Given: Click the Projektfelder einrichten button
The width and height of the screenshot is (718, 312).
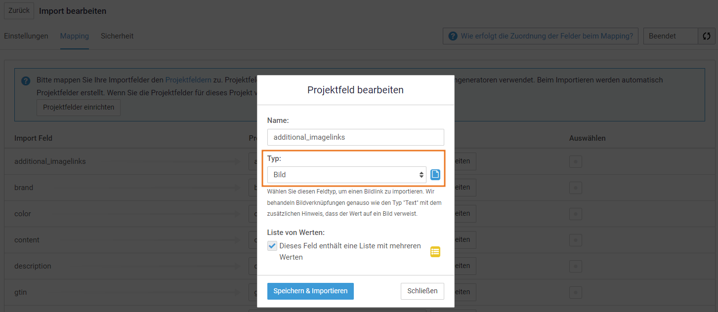Looking at the screenshot, I should [x=79, y=108].
